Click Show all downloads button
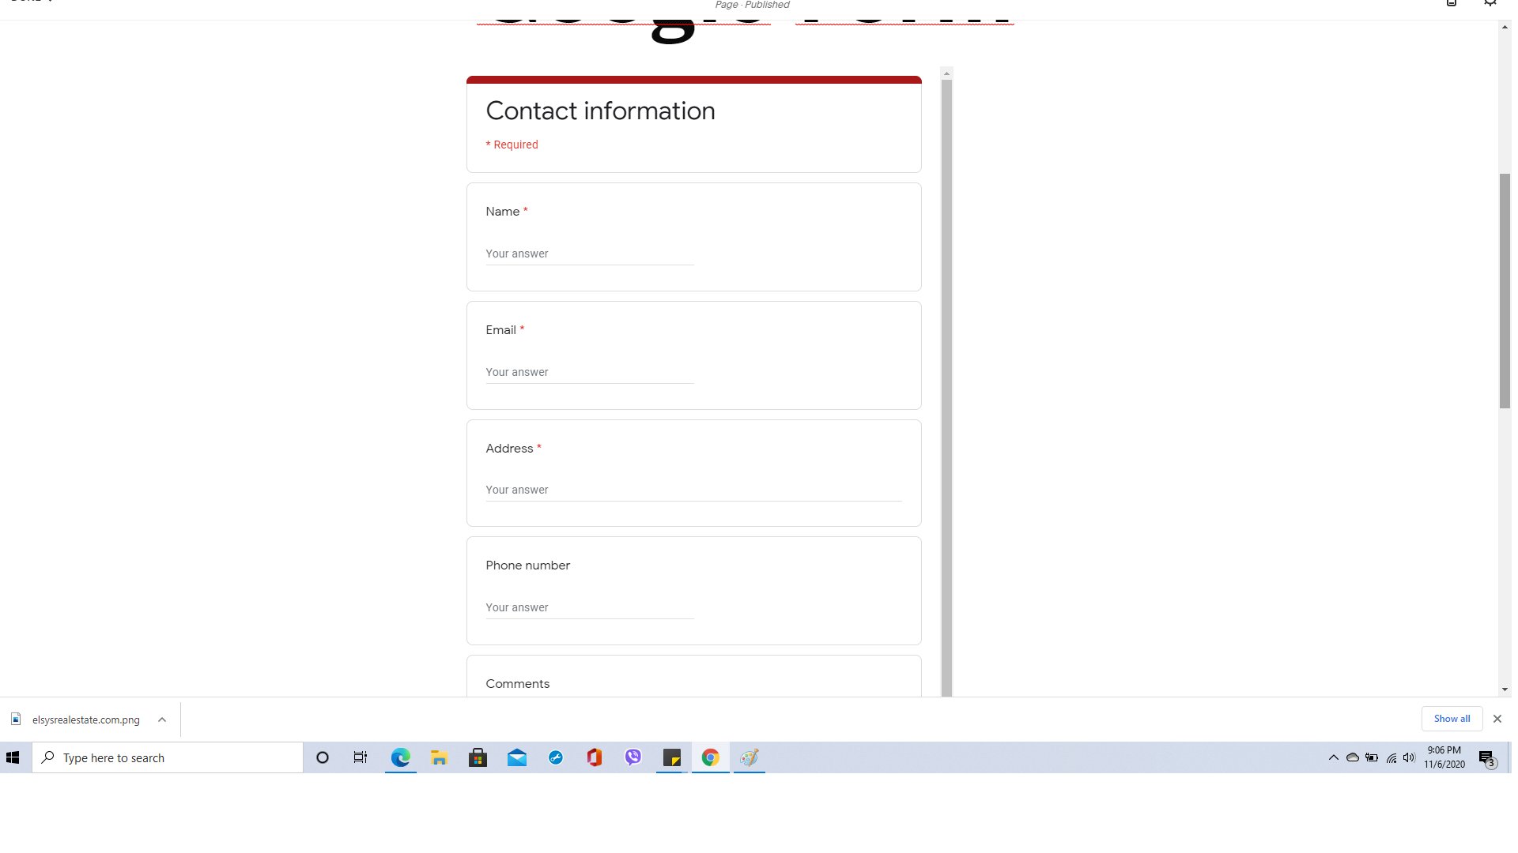Viewport: 1518px width, 853px height. [x=1452, y=719]
